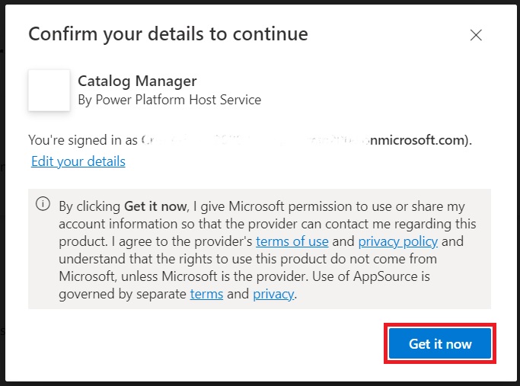Close the Confirm your details dialog

(x=476, y=35)
